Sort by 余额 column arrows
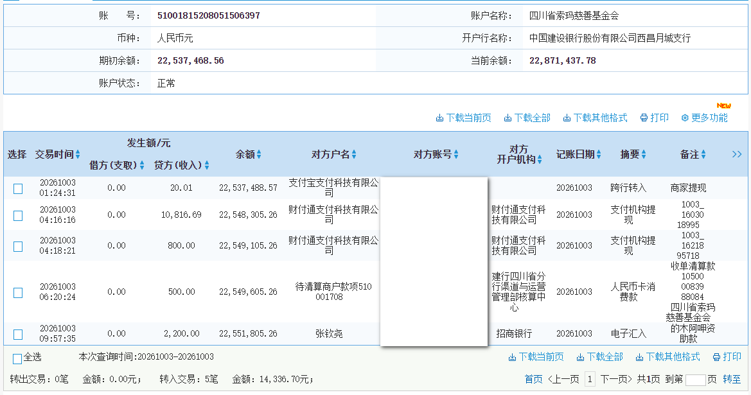 (259, 154)
